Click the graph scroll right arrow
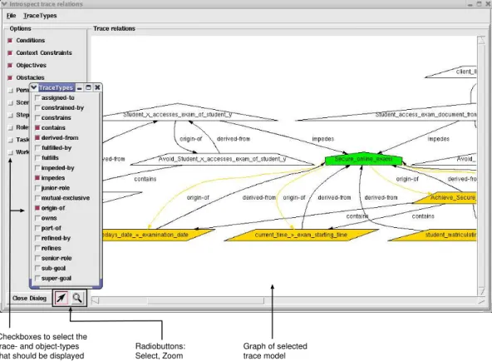The height and width of the screenshot is (362, 492). [x=481, y=301]
